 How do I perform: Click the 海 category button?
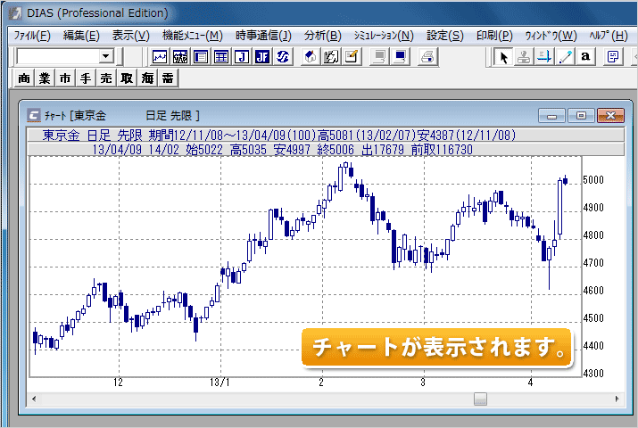(147, 78)
